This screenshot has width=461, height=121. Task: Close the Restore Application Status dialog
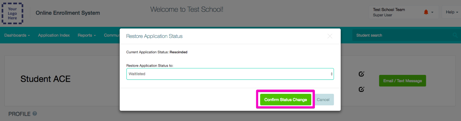click(x=330, y=36)
